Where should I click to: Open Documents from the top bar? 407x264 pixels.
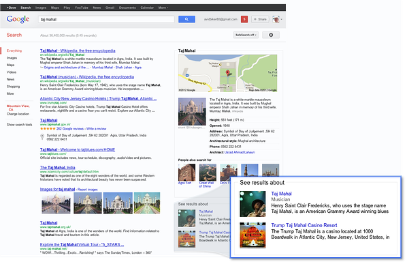click(x=127, y=8)
